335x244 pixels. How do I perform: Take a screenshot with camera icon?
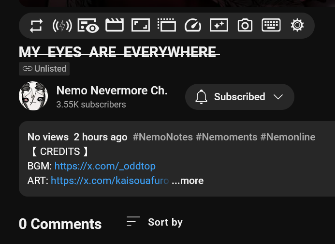tap(245, 25)
